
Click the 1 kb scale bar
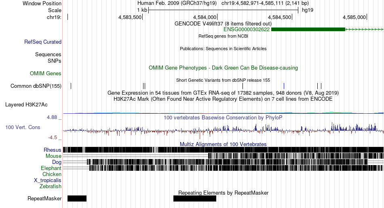point(224,10)
